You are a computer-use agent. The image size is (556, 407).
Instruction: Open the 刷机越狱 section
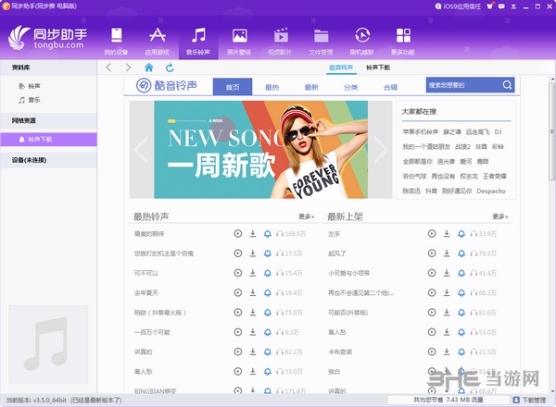click(x=362, y=41)
